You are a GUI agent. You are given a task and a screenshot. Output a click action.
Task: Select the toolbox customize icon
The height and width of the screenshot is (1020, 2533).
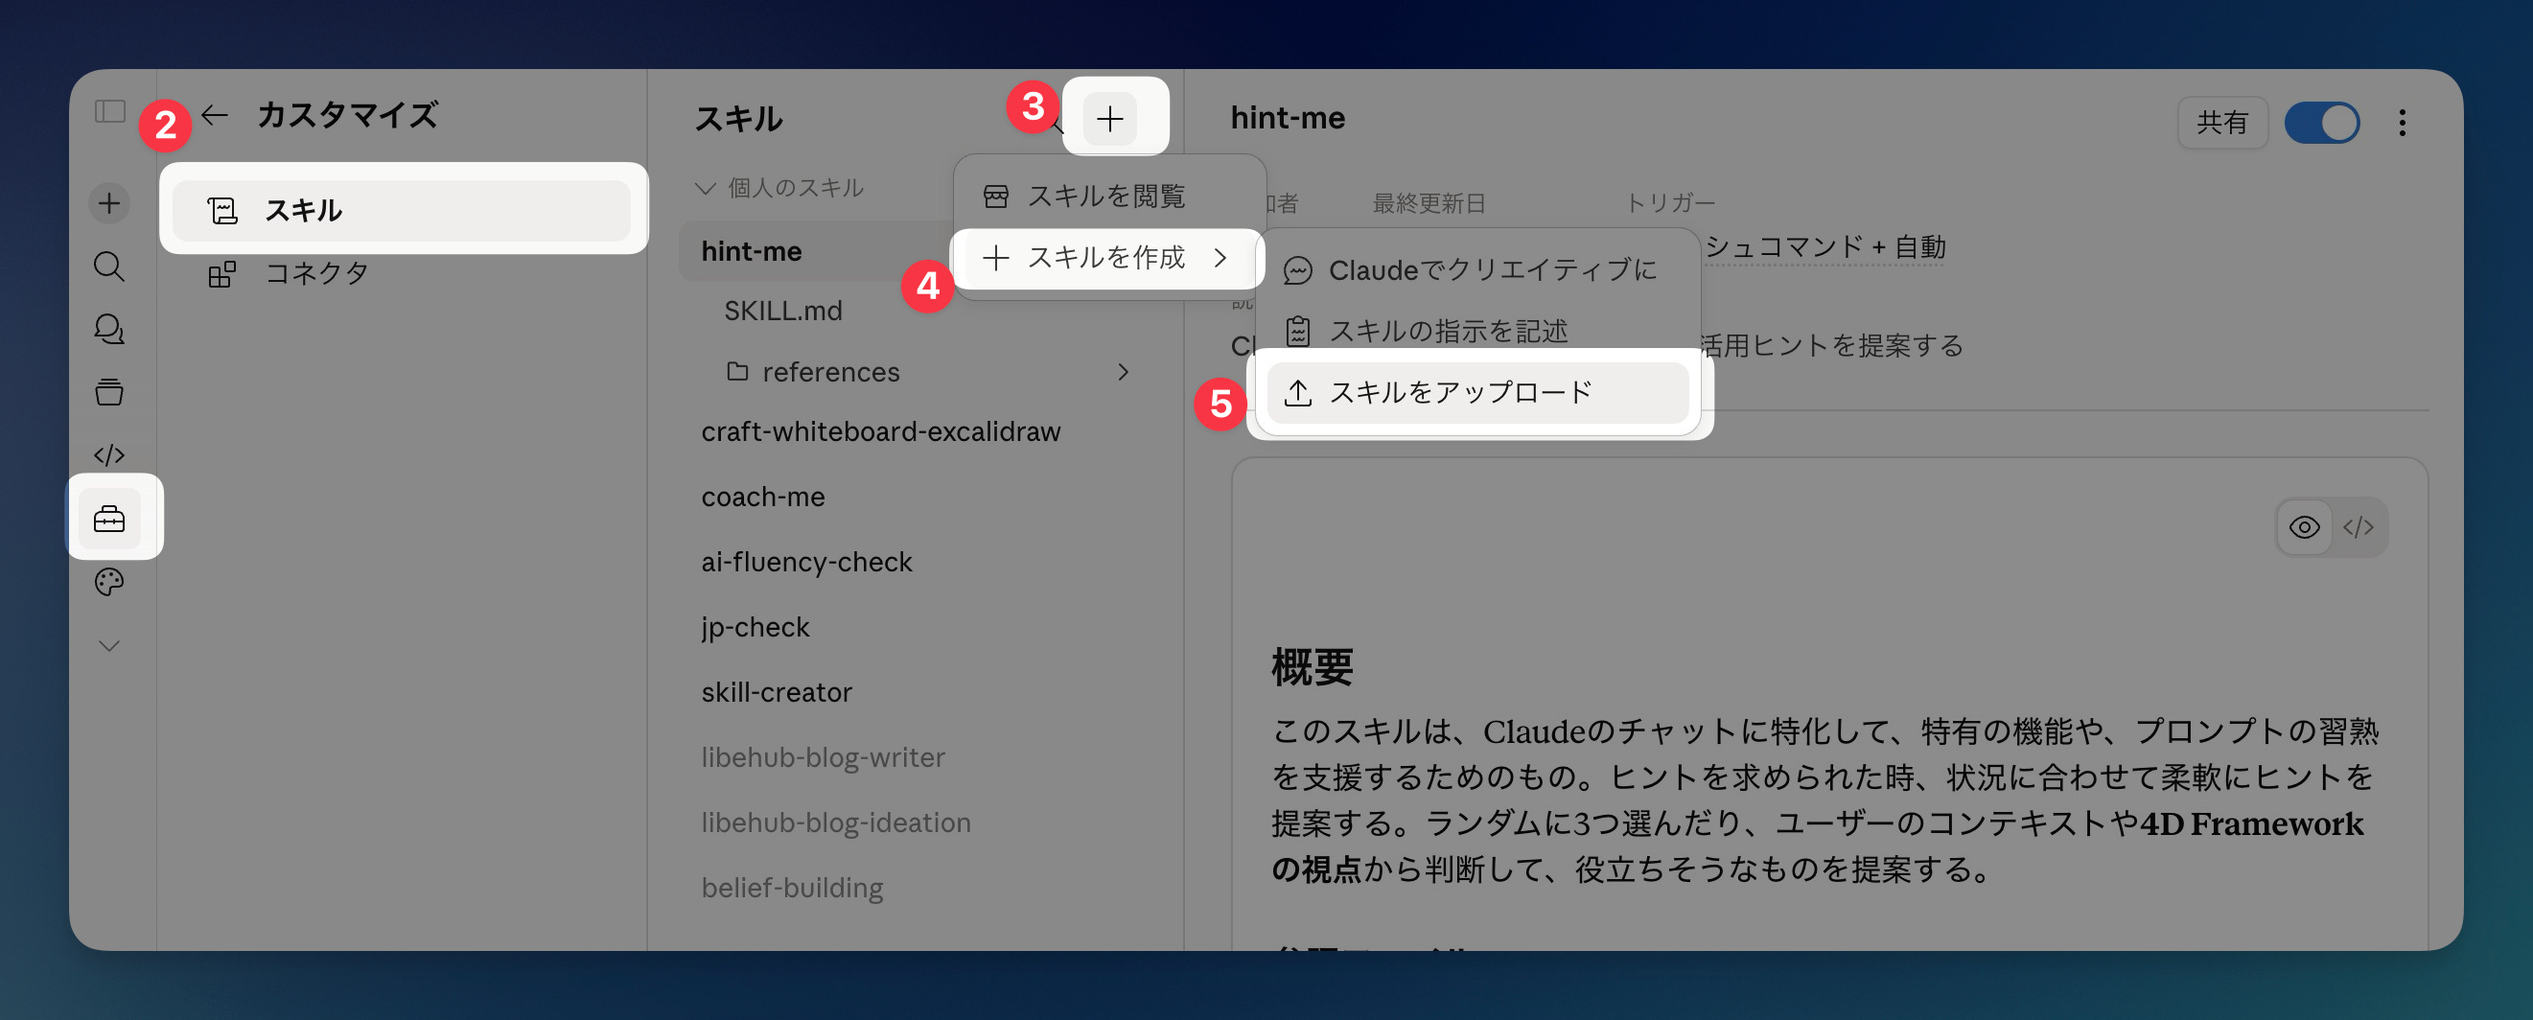pos(109,518)
